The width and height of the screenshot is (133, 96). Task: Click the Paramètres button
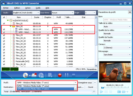click(92, 69)
